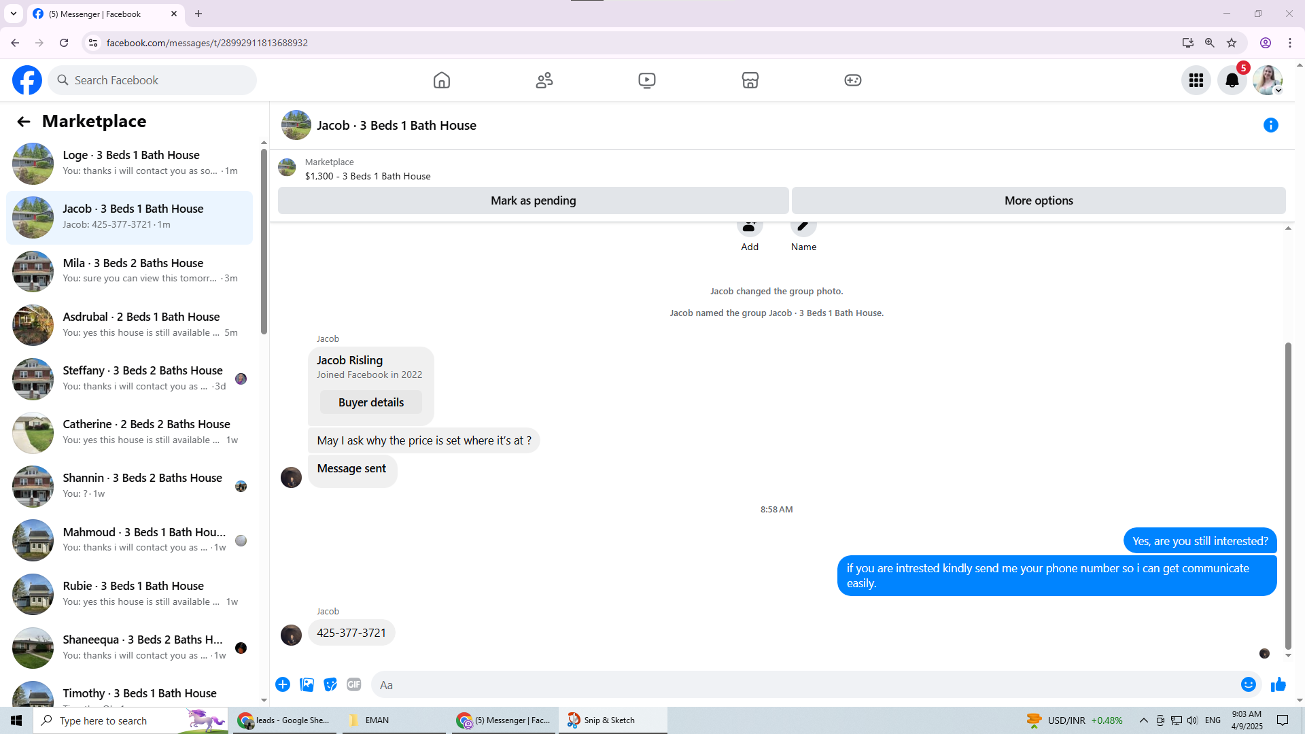Open the Facebook Home icon
The image size is (1305, 734).
coord(442,80)
